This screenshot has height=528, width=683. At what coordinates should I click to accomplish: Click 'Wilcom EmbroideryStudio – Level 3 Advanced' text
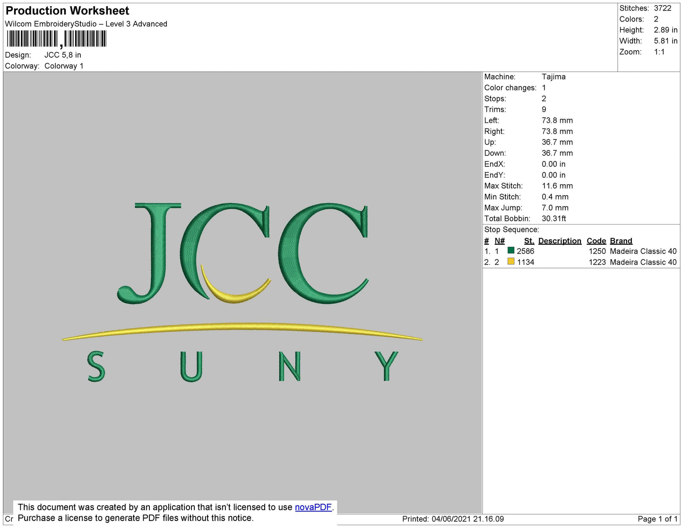86,24
